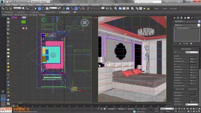Open the camera type dropdown

[x=192, y=52]
